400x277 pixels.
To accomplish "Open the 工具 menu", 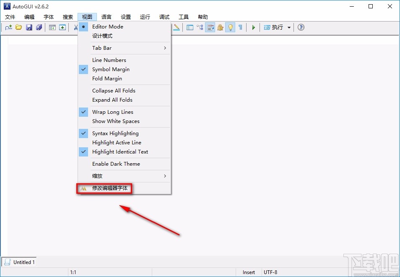I will click(184, 17).
